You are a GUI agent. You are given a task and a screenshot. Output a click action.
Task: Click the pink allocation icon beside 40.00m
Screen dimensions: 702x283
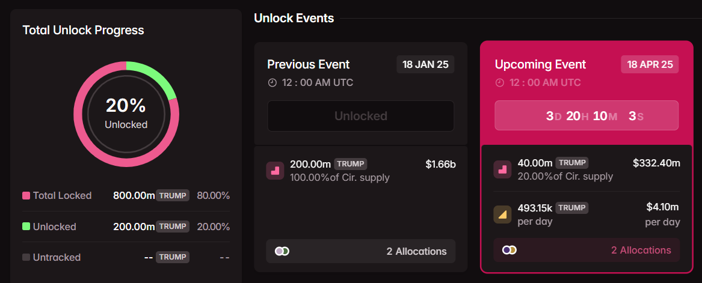tap(502, 170)
